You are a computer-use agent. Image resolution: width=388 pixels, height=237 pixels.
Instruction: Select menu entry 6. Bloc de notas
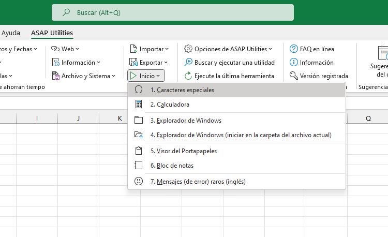click(x=236, y=166)
